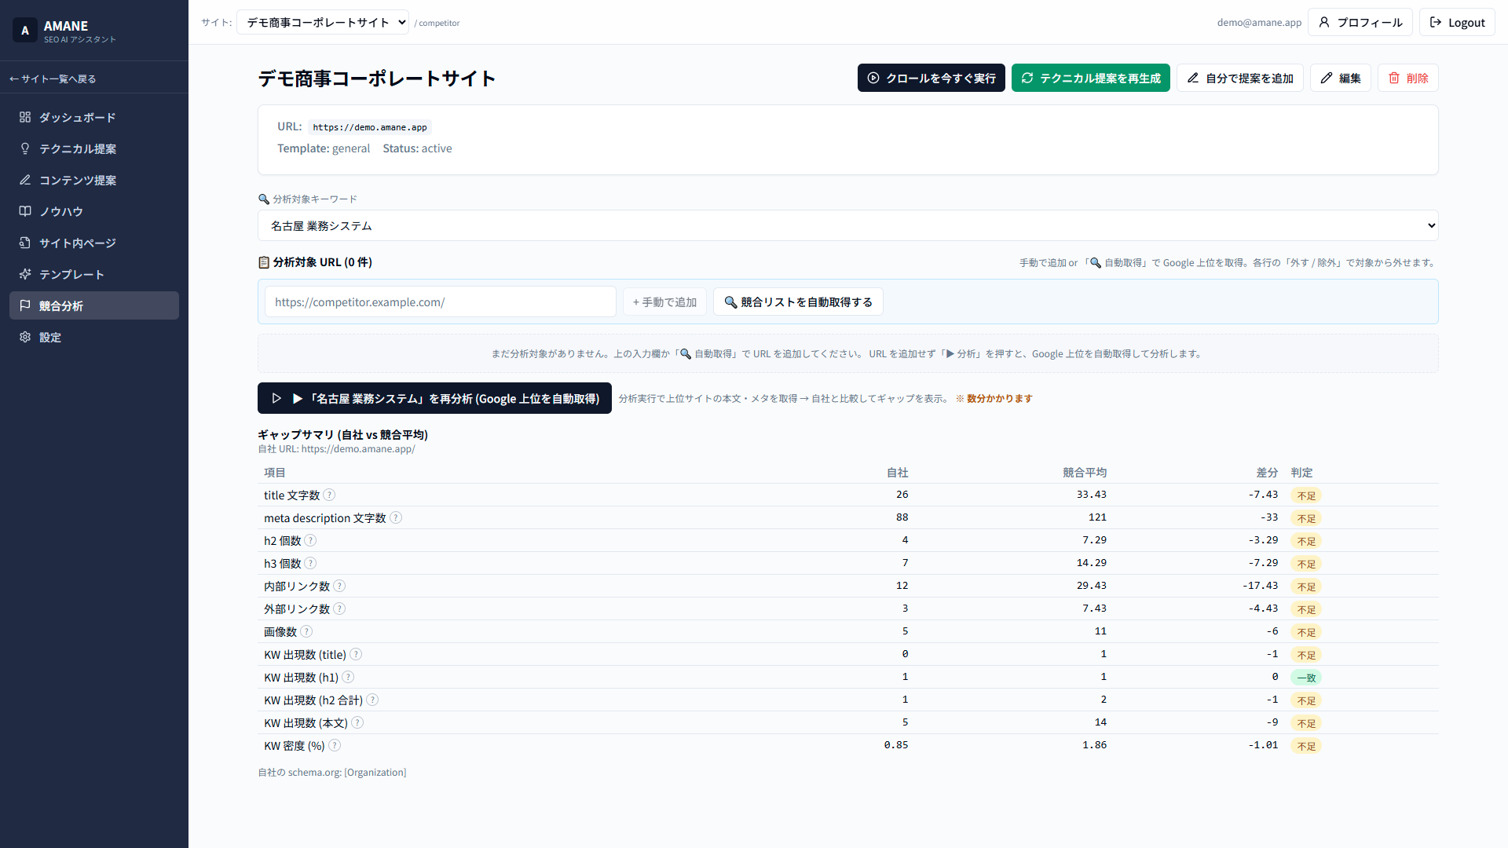Click the dashboard grid icon in sidebar
Screen dimensions: 1508x848
coord(25,117)
